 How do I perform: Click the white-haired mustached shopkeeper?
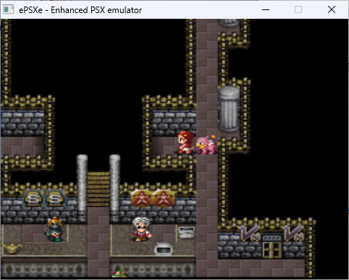tap(141, 229)
